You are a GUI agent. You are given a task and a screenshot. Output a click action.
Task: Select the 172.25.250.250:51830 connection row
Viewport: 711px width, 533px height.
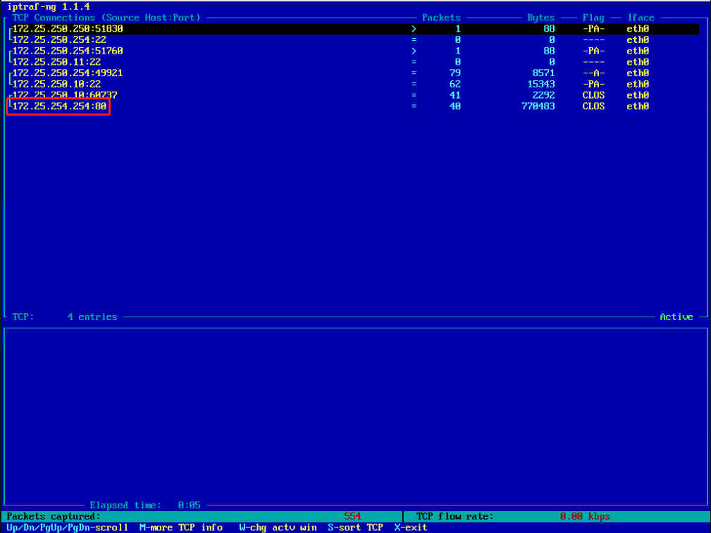(x=68, y=29)
